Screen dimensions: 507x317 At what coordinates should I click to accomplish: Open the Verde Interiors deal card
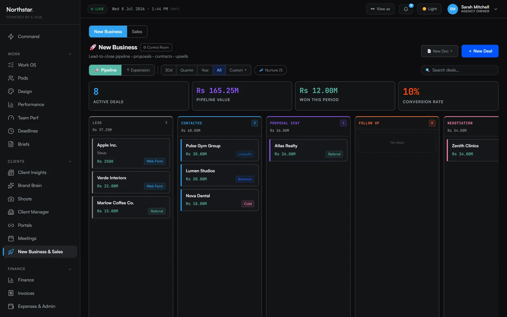tap(131, 182)
